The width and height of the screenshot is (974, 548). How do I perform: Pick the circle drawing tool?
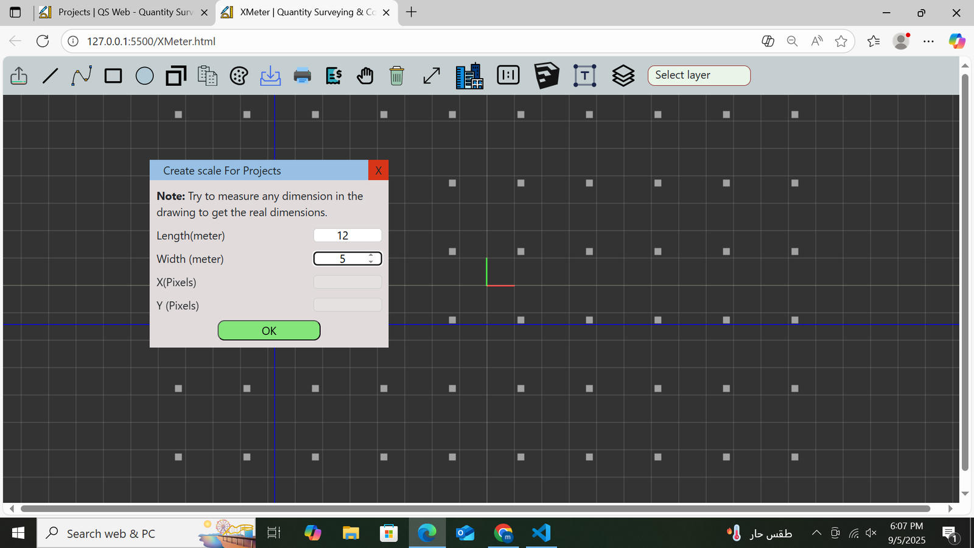144,76
